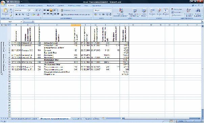Activate the Format Painter brush
This screenshot has height=123, width=204.
click(x=11, y=15)
